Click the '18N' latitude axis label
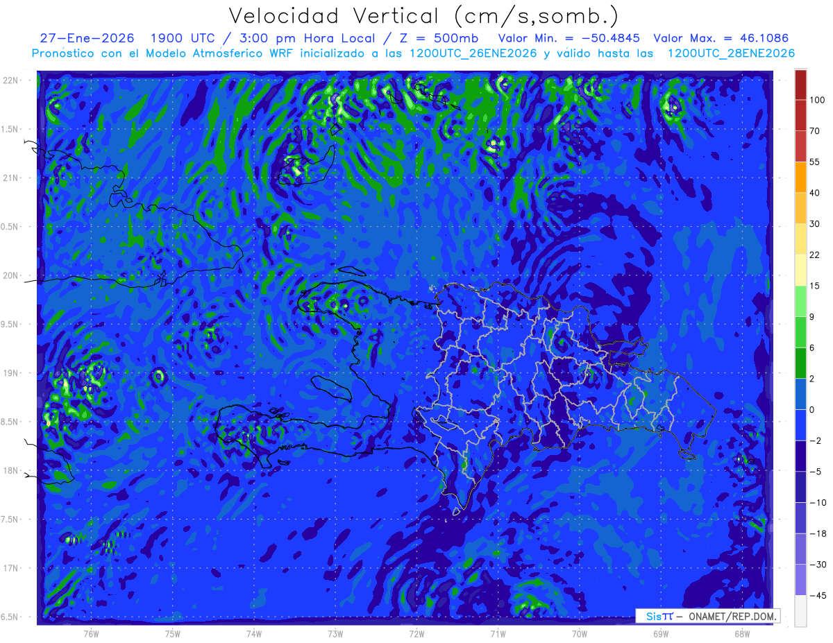 tap(11, 471)
